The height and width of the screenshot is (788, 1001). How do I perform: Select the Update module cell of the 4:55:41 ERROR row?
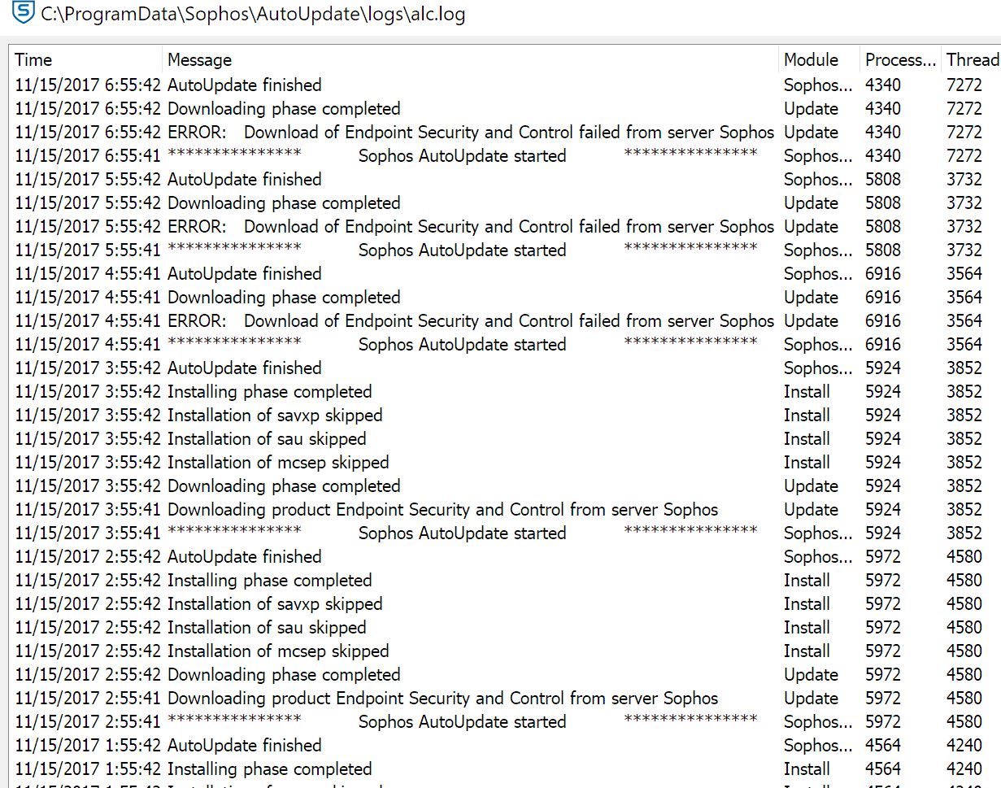tap(811, 320)
